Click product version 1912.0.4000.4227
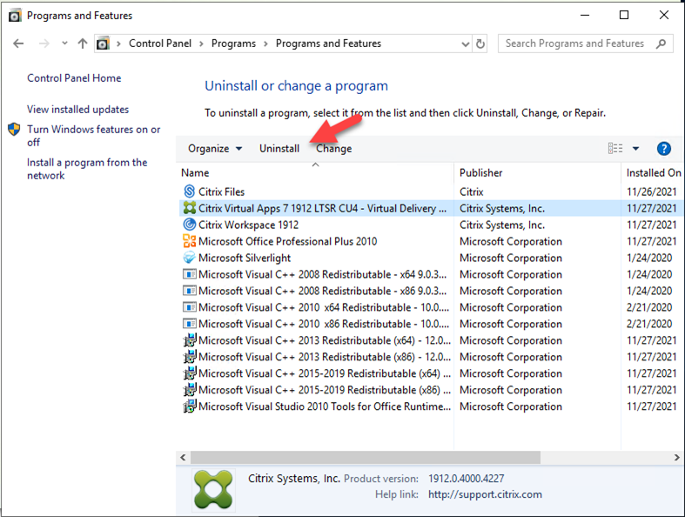This screenshot has height=517, width=685. [x=467, y=479]
